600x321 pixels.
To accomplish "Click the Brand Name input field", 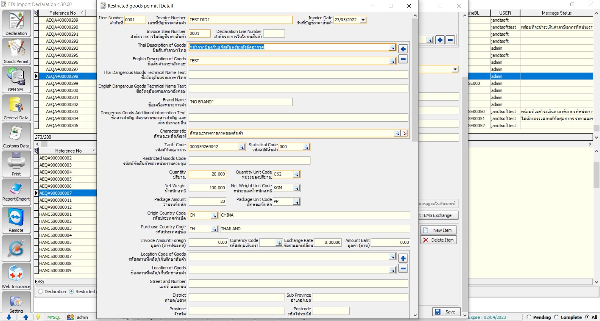I will click(x=240, y=102).
